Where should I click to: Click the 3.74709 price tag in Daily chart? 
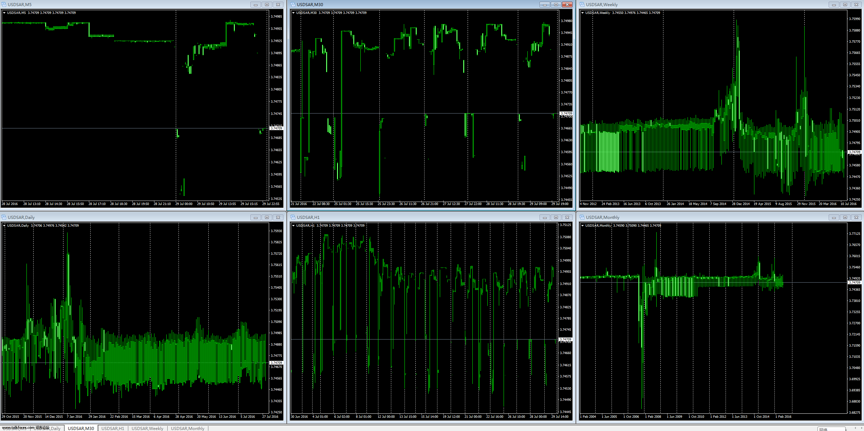click(x=276, y=363)
